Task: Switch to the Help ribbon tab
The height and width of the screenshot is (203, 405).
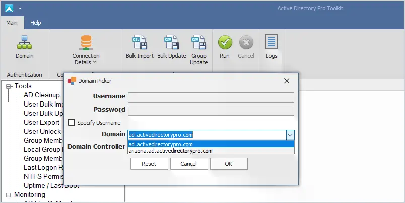Action: (x=36, y=23)
